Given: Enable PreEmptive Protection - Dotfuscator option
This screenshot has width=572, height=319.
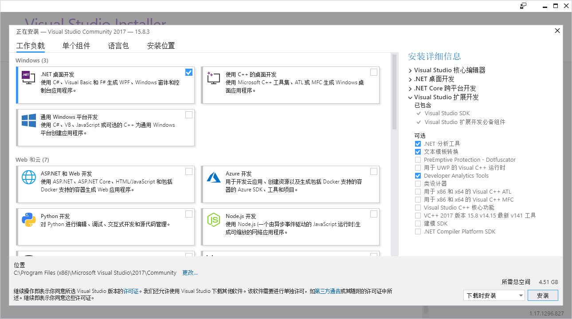Looking at the screenshot, I should tap(418, 160).
